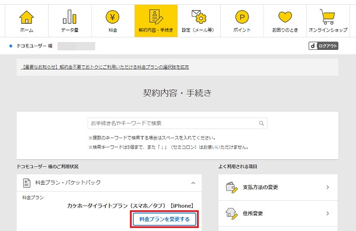Select 契約内容・手続き document icon tab
This screenshot has height=231, width=356.
(156, 17)
